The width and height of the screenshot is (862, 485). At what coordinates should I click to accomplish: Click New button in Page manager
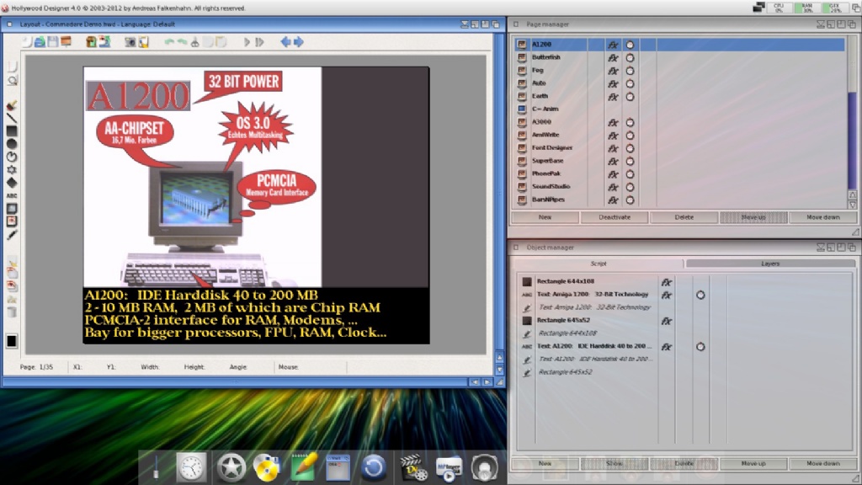[x=545, y=217]
